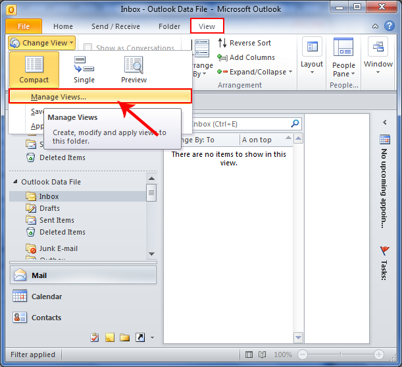402x367 pixels.
Task: Click the Inbox folder envelope icon
Action: (31, 196)
